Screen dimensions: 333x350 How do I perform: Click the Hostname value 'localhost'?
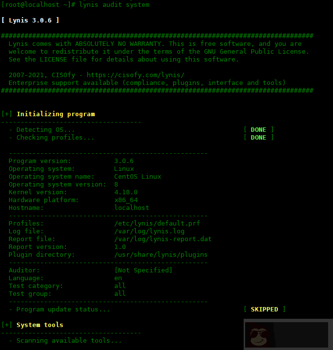132,208
